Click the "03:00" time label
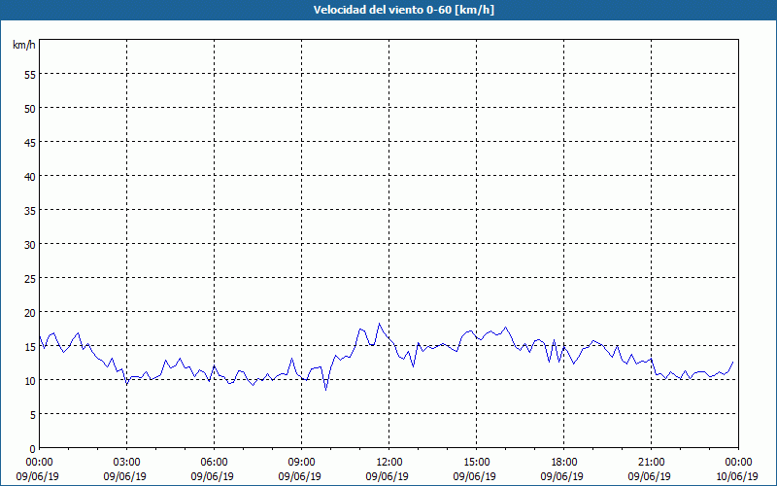 127,463
